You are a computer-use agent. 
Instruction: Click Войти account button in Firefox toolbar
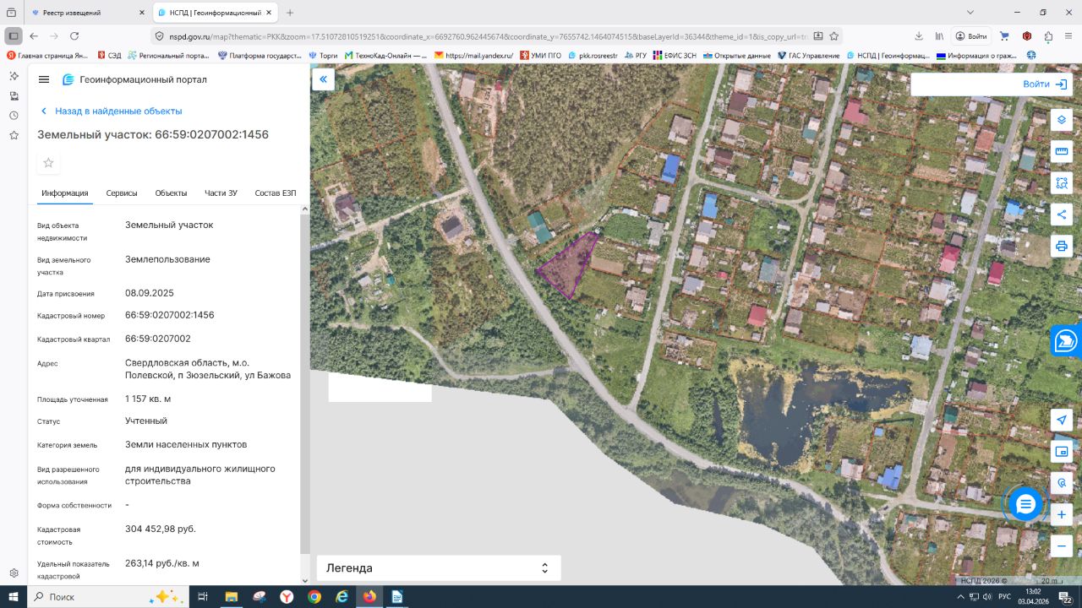coord(971,36)
